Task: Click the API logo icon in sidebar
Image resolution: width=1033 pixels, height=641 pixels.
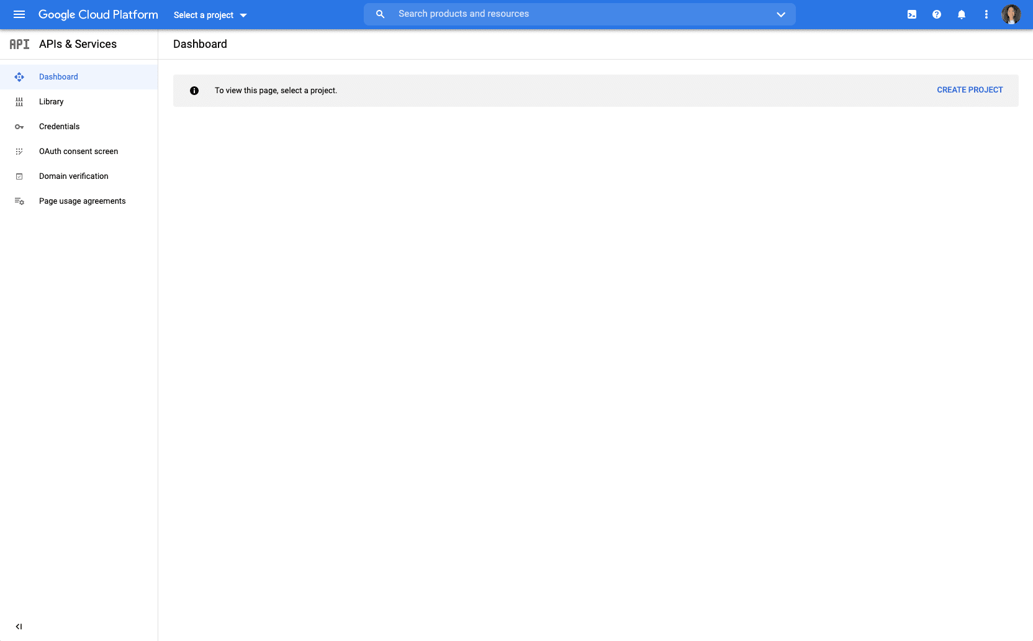Action: click(x=19, y=44)
